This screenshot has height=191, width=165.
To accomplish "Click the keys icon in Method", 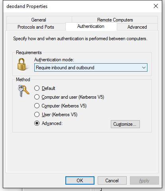I will [x=24, y=91].
